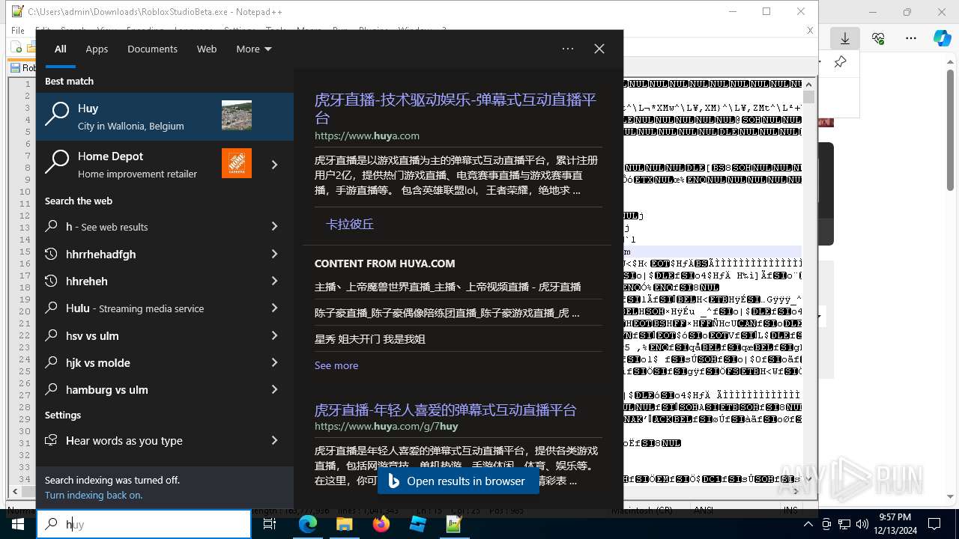Switch to the Apps search tab
This screenshot has width=959, height=539.
(x=97, y=49)
